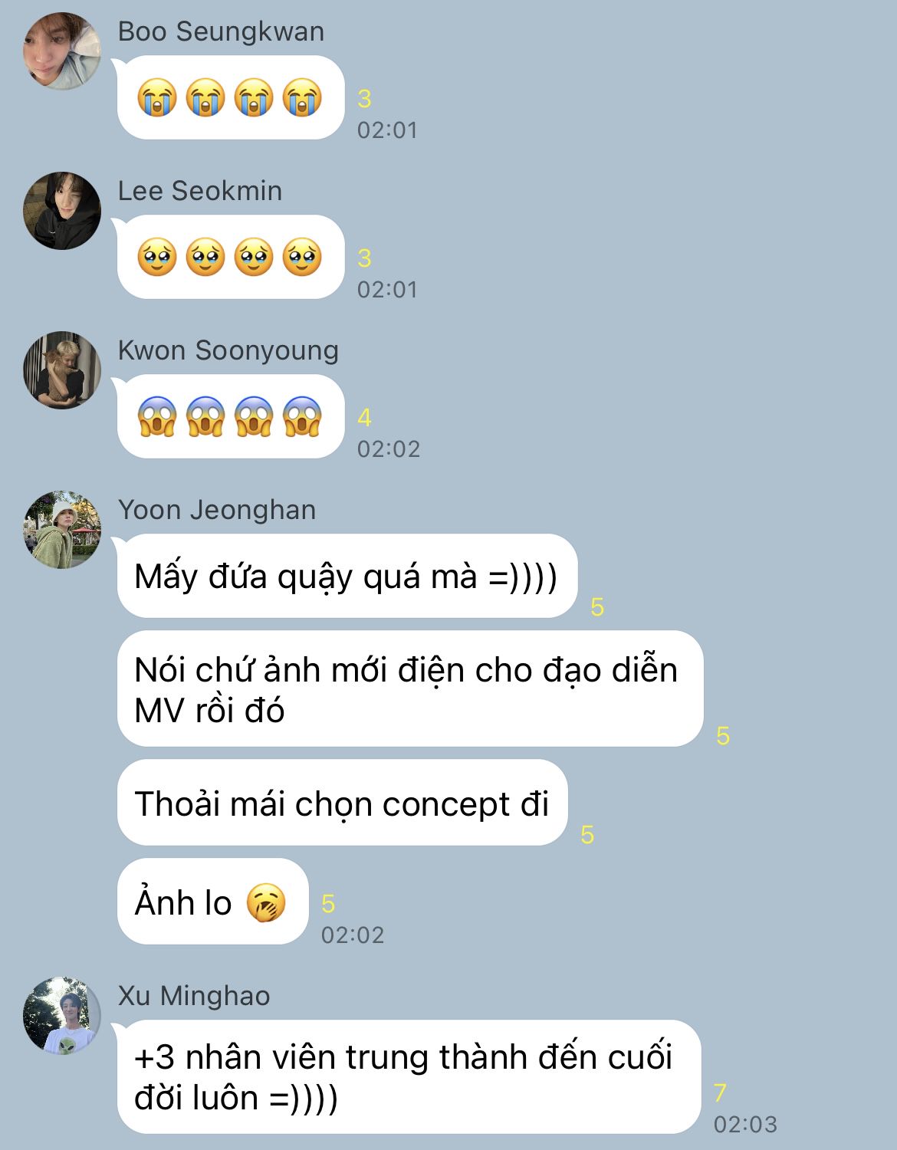Tap the yawning emoji in 'Ảnh lo'
897x1150 pixels.
point(266,902)
